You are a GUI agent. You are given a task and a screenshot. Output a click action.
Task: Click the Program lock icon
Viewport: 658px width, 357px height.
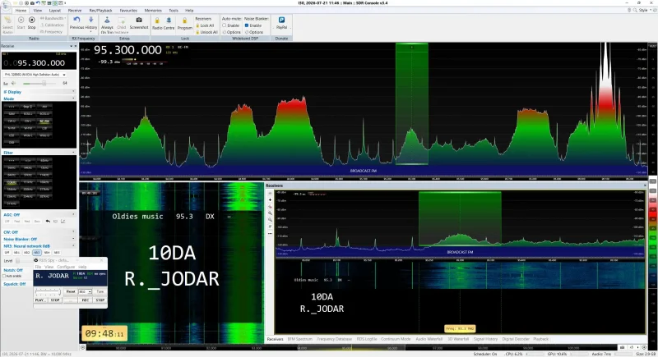[x=184, y=20]
